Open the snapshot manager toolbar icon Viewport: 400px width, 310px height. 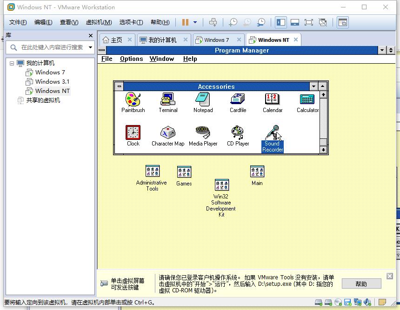point(261,22)
